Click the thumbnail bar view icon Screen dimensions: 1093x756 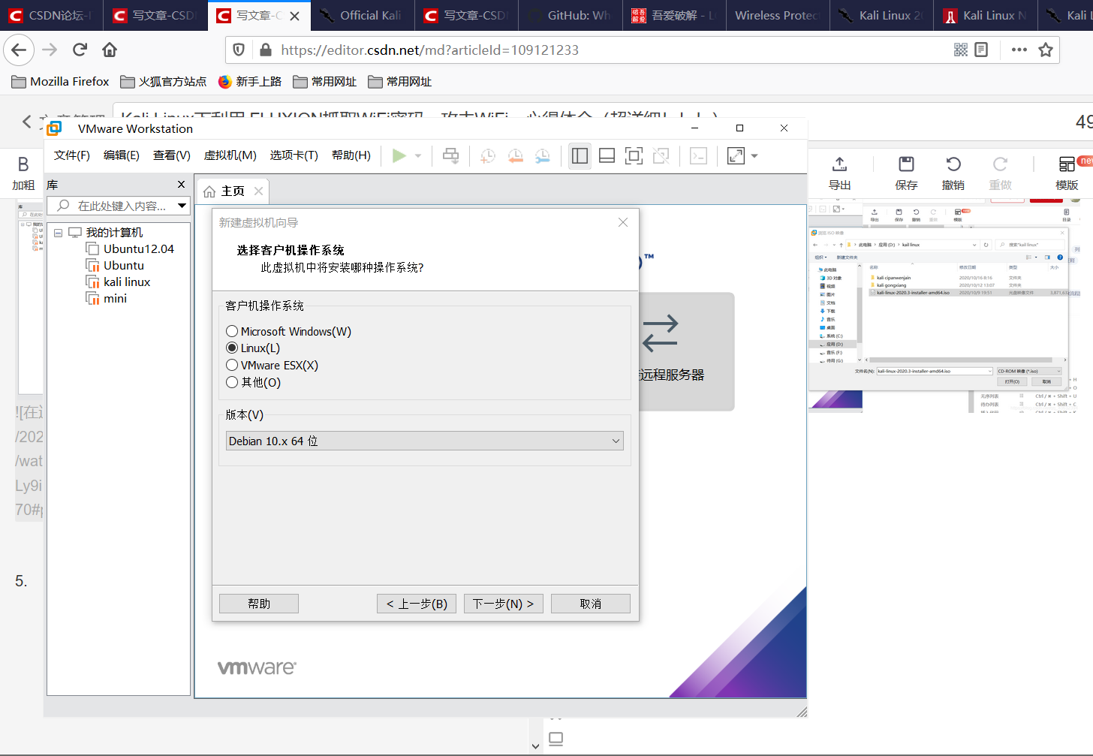(x=607, y=155)
